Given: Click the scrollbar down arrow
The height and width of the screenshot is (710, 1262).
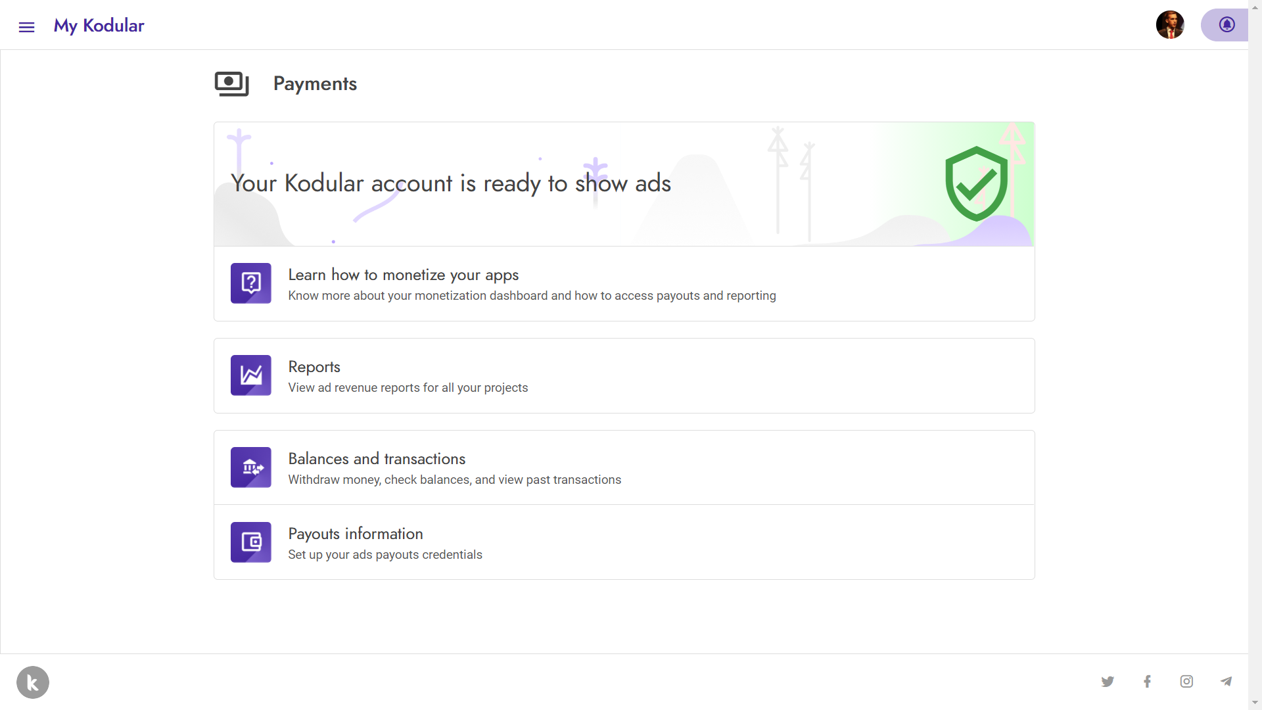Looking at the screenshot, I should click(1255, 703).
